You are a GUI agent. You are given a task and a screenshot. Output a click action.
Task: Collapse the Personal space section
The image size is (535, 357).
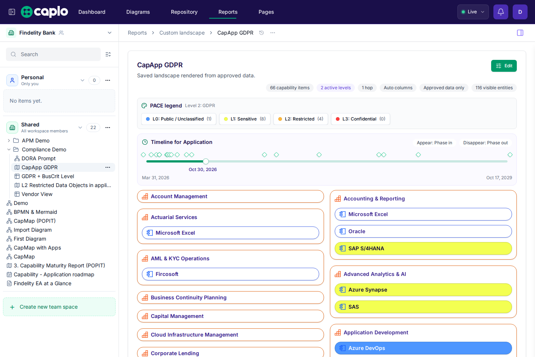(x=82, y=80)
